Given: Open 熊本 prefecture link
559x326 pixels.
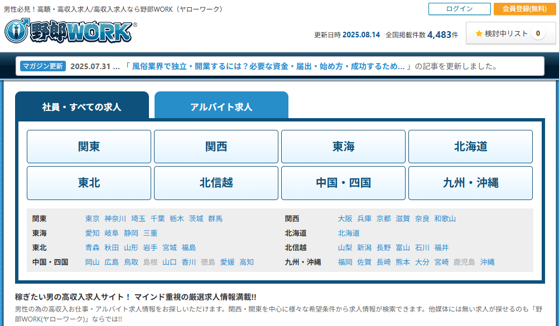Looking at the screenshot, I should [403, 262].
